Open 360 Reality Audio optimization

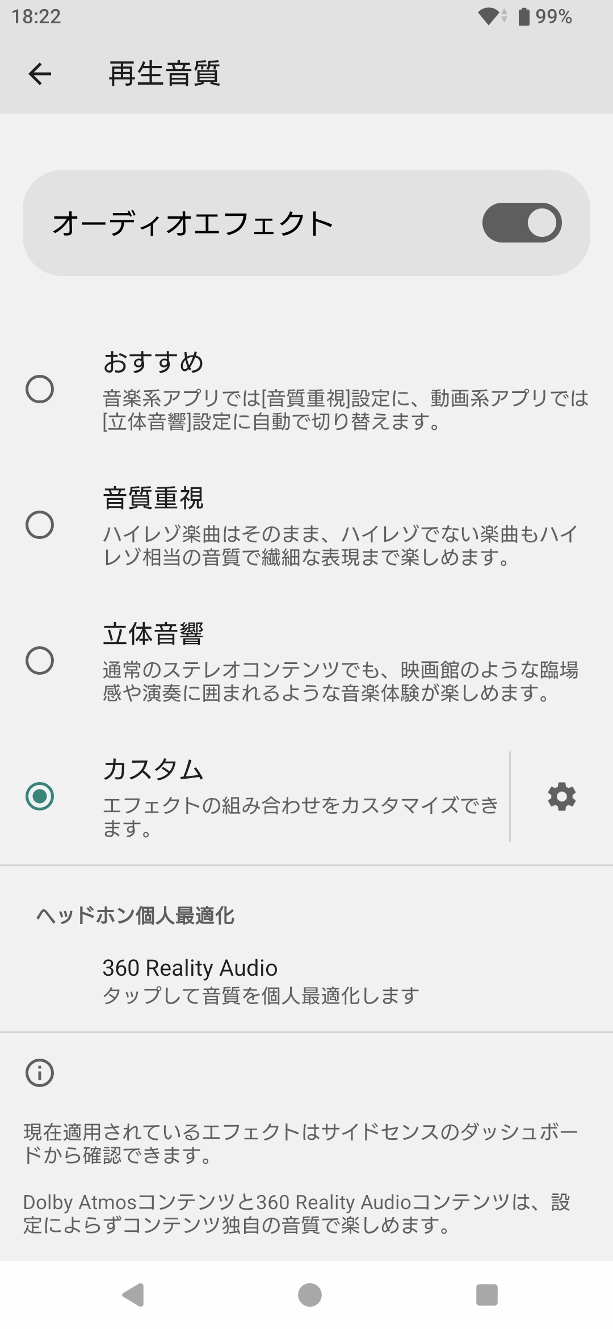coord(261,980)
